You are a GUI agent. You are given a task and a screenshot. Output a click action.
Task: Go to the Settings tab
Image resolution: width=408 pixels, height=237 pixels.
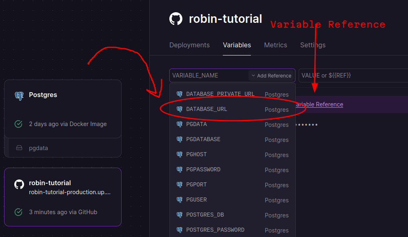click(313, 45)
